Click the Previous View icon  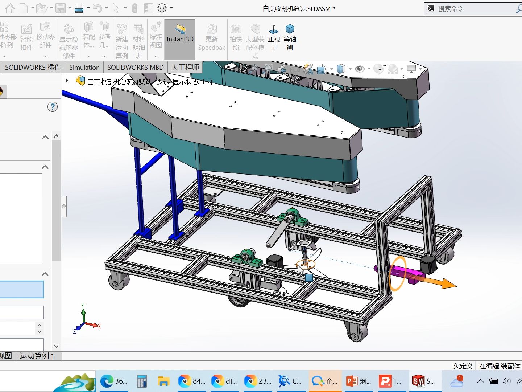point(281,68)
